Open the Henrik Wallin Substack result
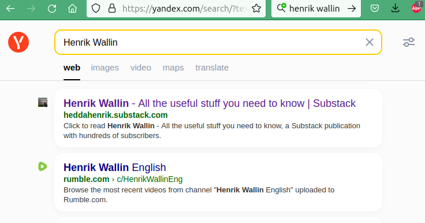425x223 pixels. (210, 103)
